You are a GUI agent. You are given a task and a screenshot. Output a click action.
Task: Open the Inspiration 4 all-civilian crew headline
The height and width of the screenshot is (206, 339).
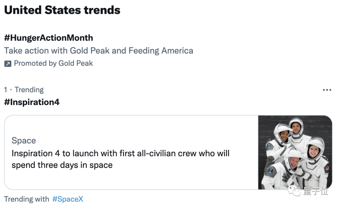(x=121, y=159)
